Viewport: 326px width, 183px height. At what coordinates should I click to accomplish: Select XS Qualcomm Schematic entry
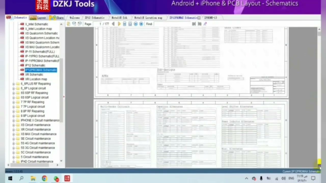pos(41,33)
